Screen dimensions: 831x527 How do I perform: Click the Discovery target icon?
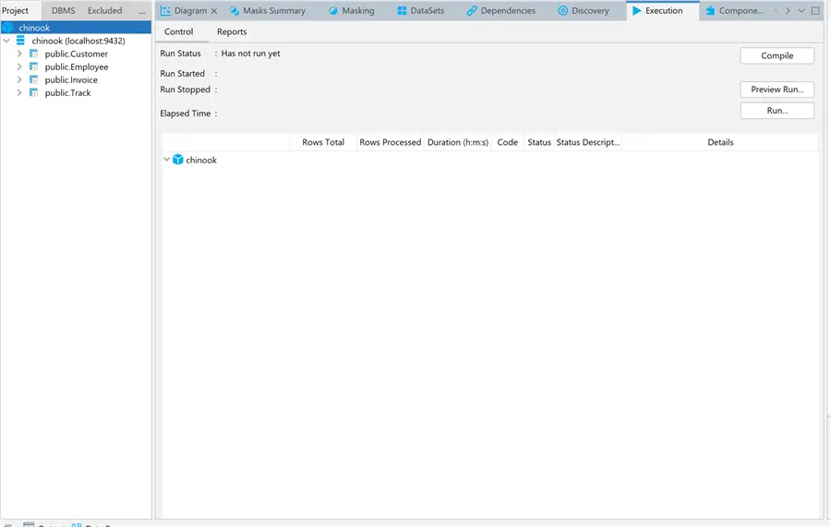[x=563, y=10]
